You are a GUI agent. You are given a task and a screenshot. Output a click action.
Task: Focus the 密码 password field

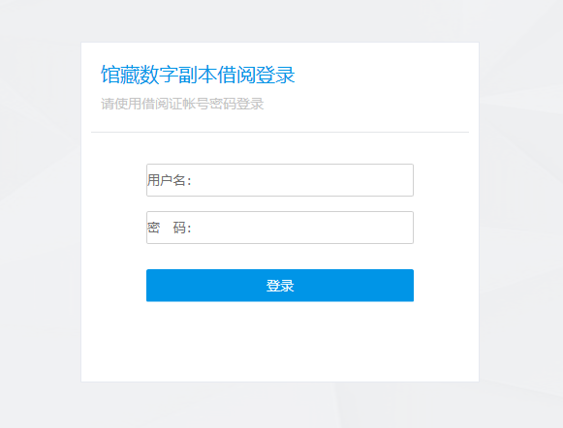(280, 228)
